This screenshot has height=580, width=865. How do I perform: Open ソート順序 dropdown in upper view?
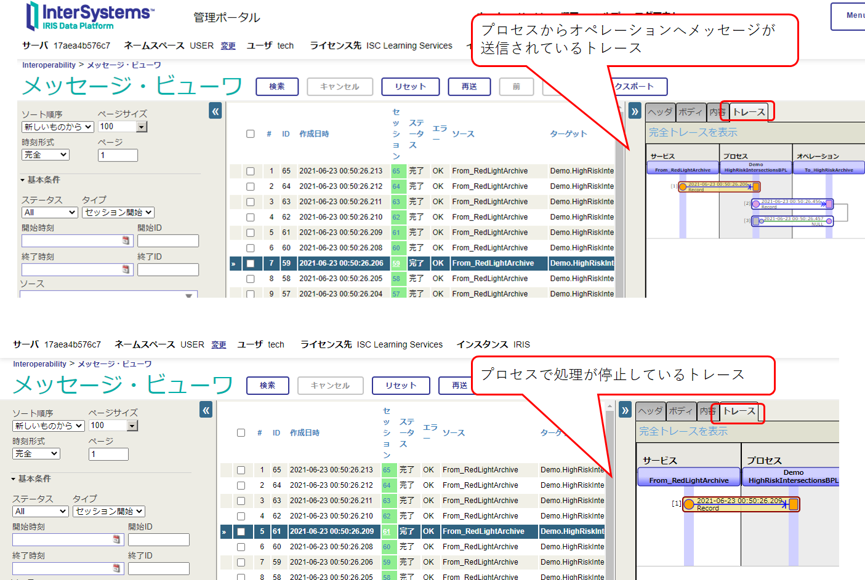coord(57,127)
